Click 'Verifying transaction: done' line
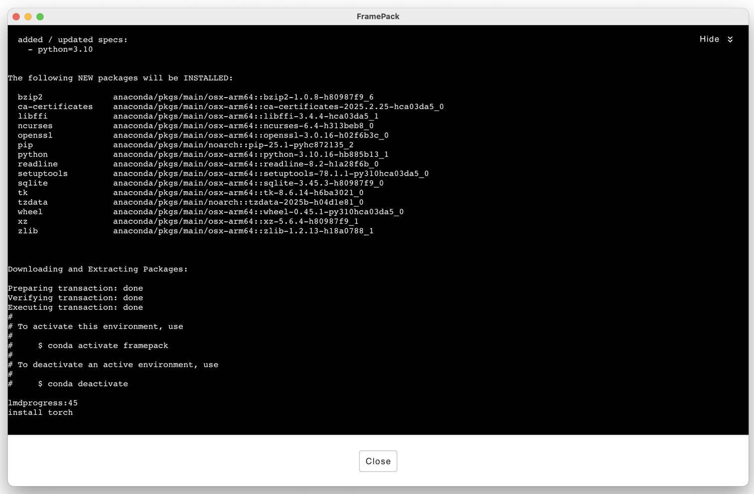The height and width of the screenshot is (494, 754). click(x=76, y=298)
